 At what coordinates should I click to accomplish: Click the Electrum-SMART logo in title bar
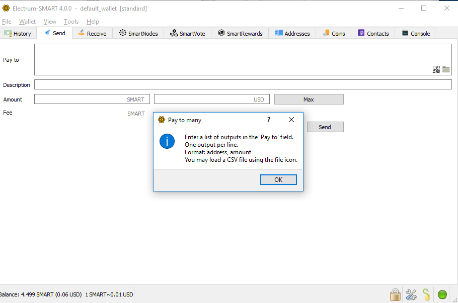click(x=6, y=8)
